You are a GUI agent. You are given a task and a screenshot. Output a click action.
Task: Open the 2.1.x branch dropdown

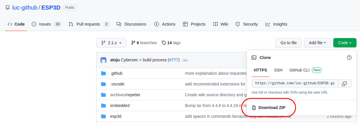click(x=111, y=43)
